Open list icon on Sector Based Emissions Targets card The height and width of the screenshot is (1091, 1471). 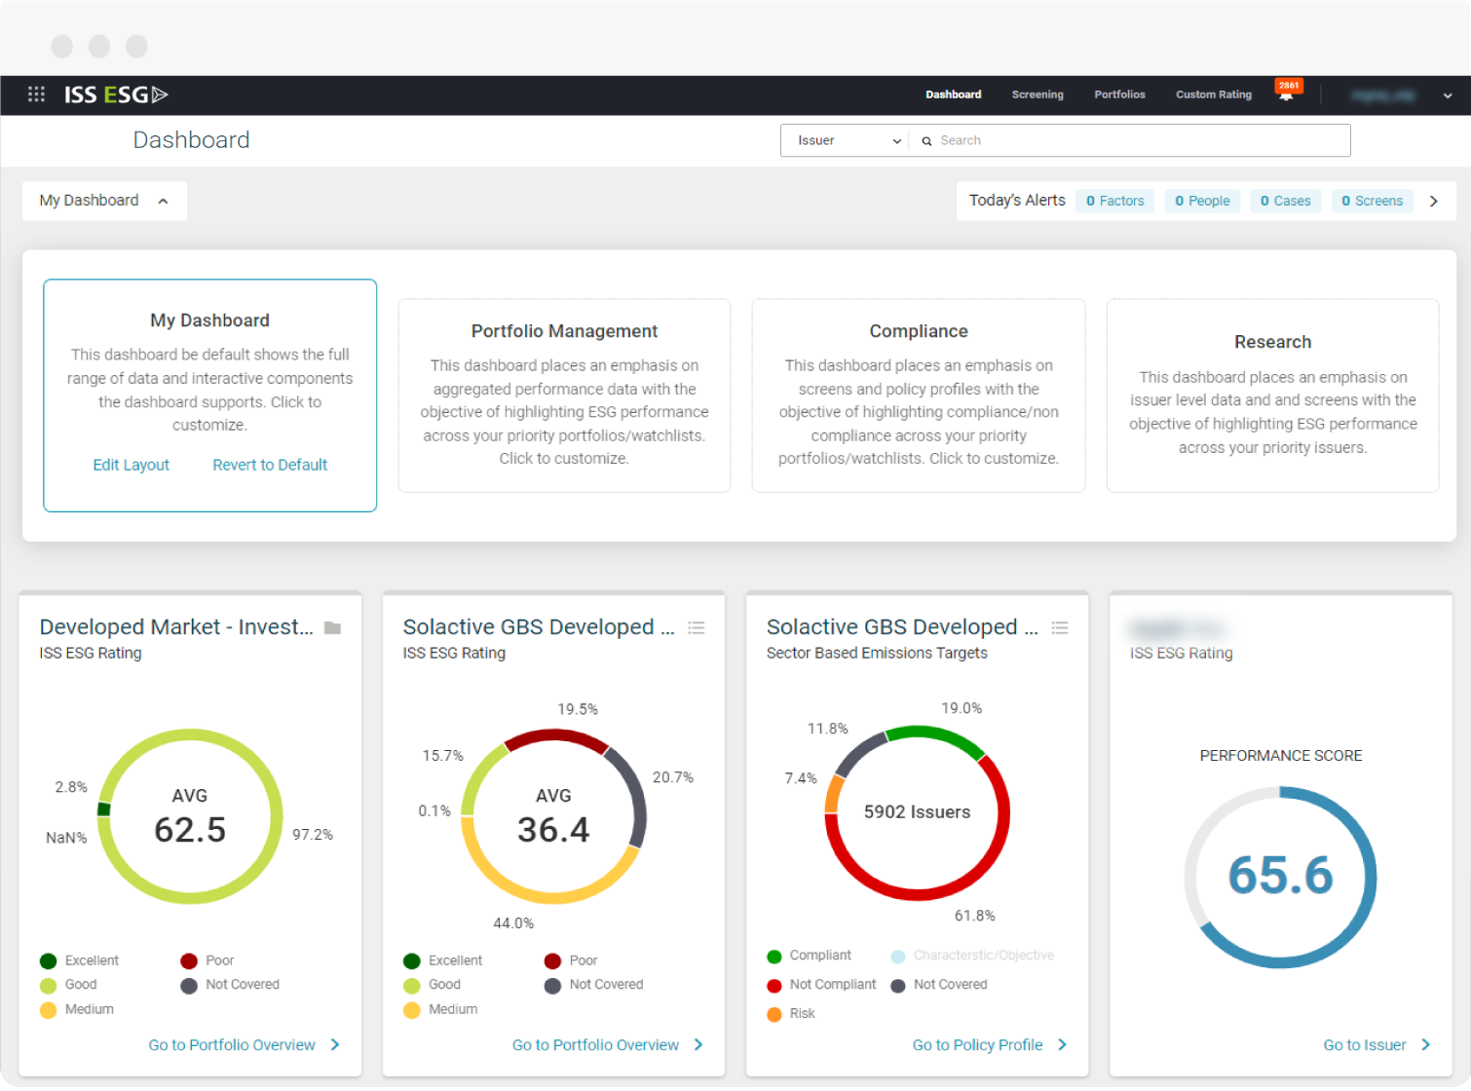(x=1060, y=628)
